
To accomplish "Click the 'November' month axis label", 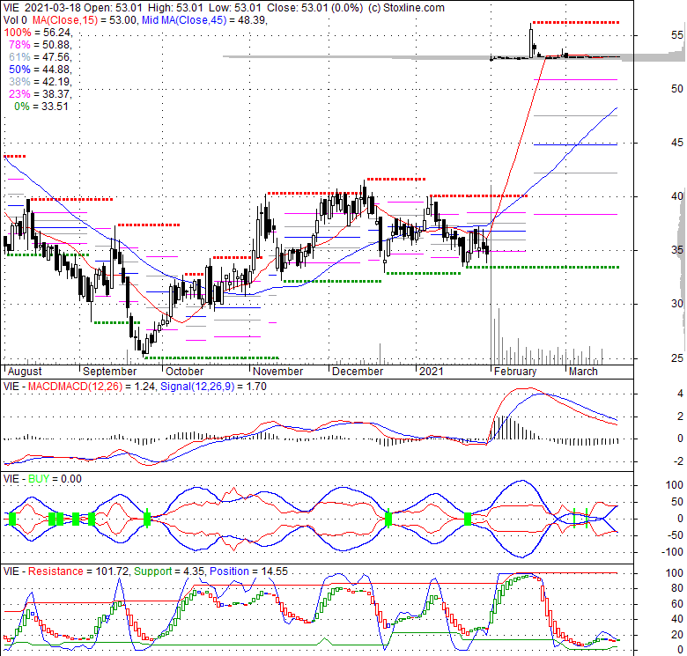I will (277, 372).
